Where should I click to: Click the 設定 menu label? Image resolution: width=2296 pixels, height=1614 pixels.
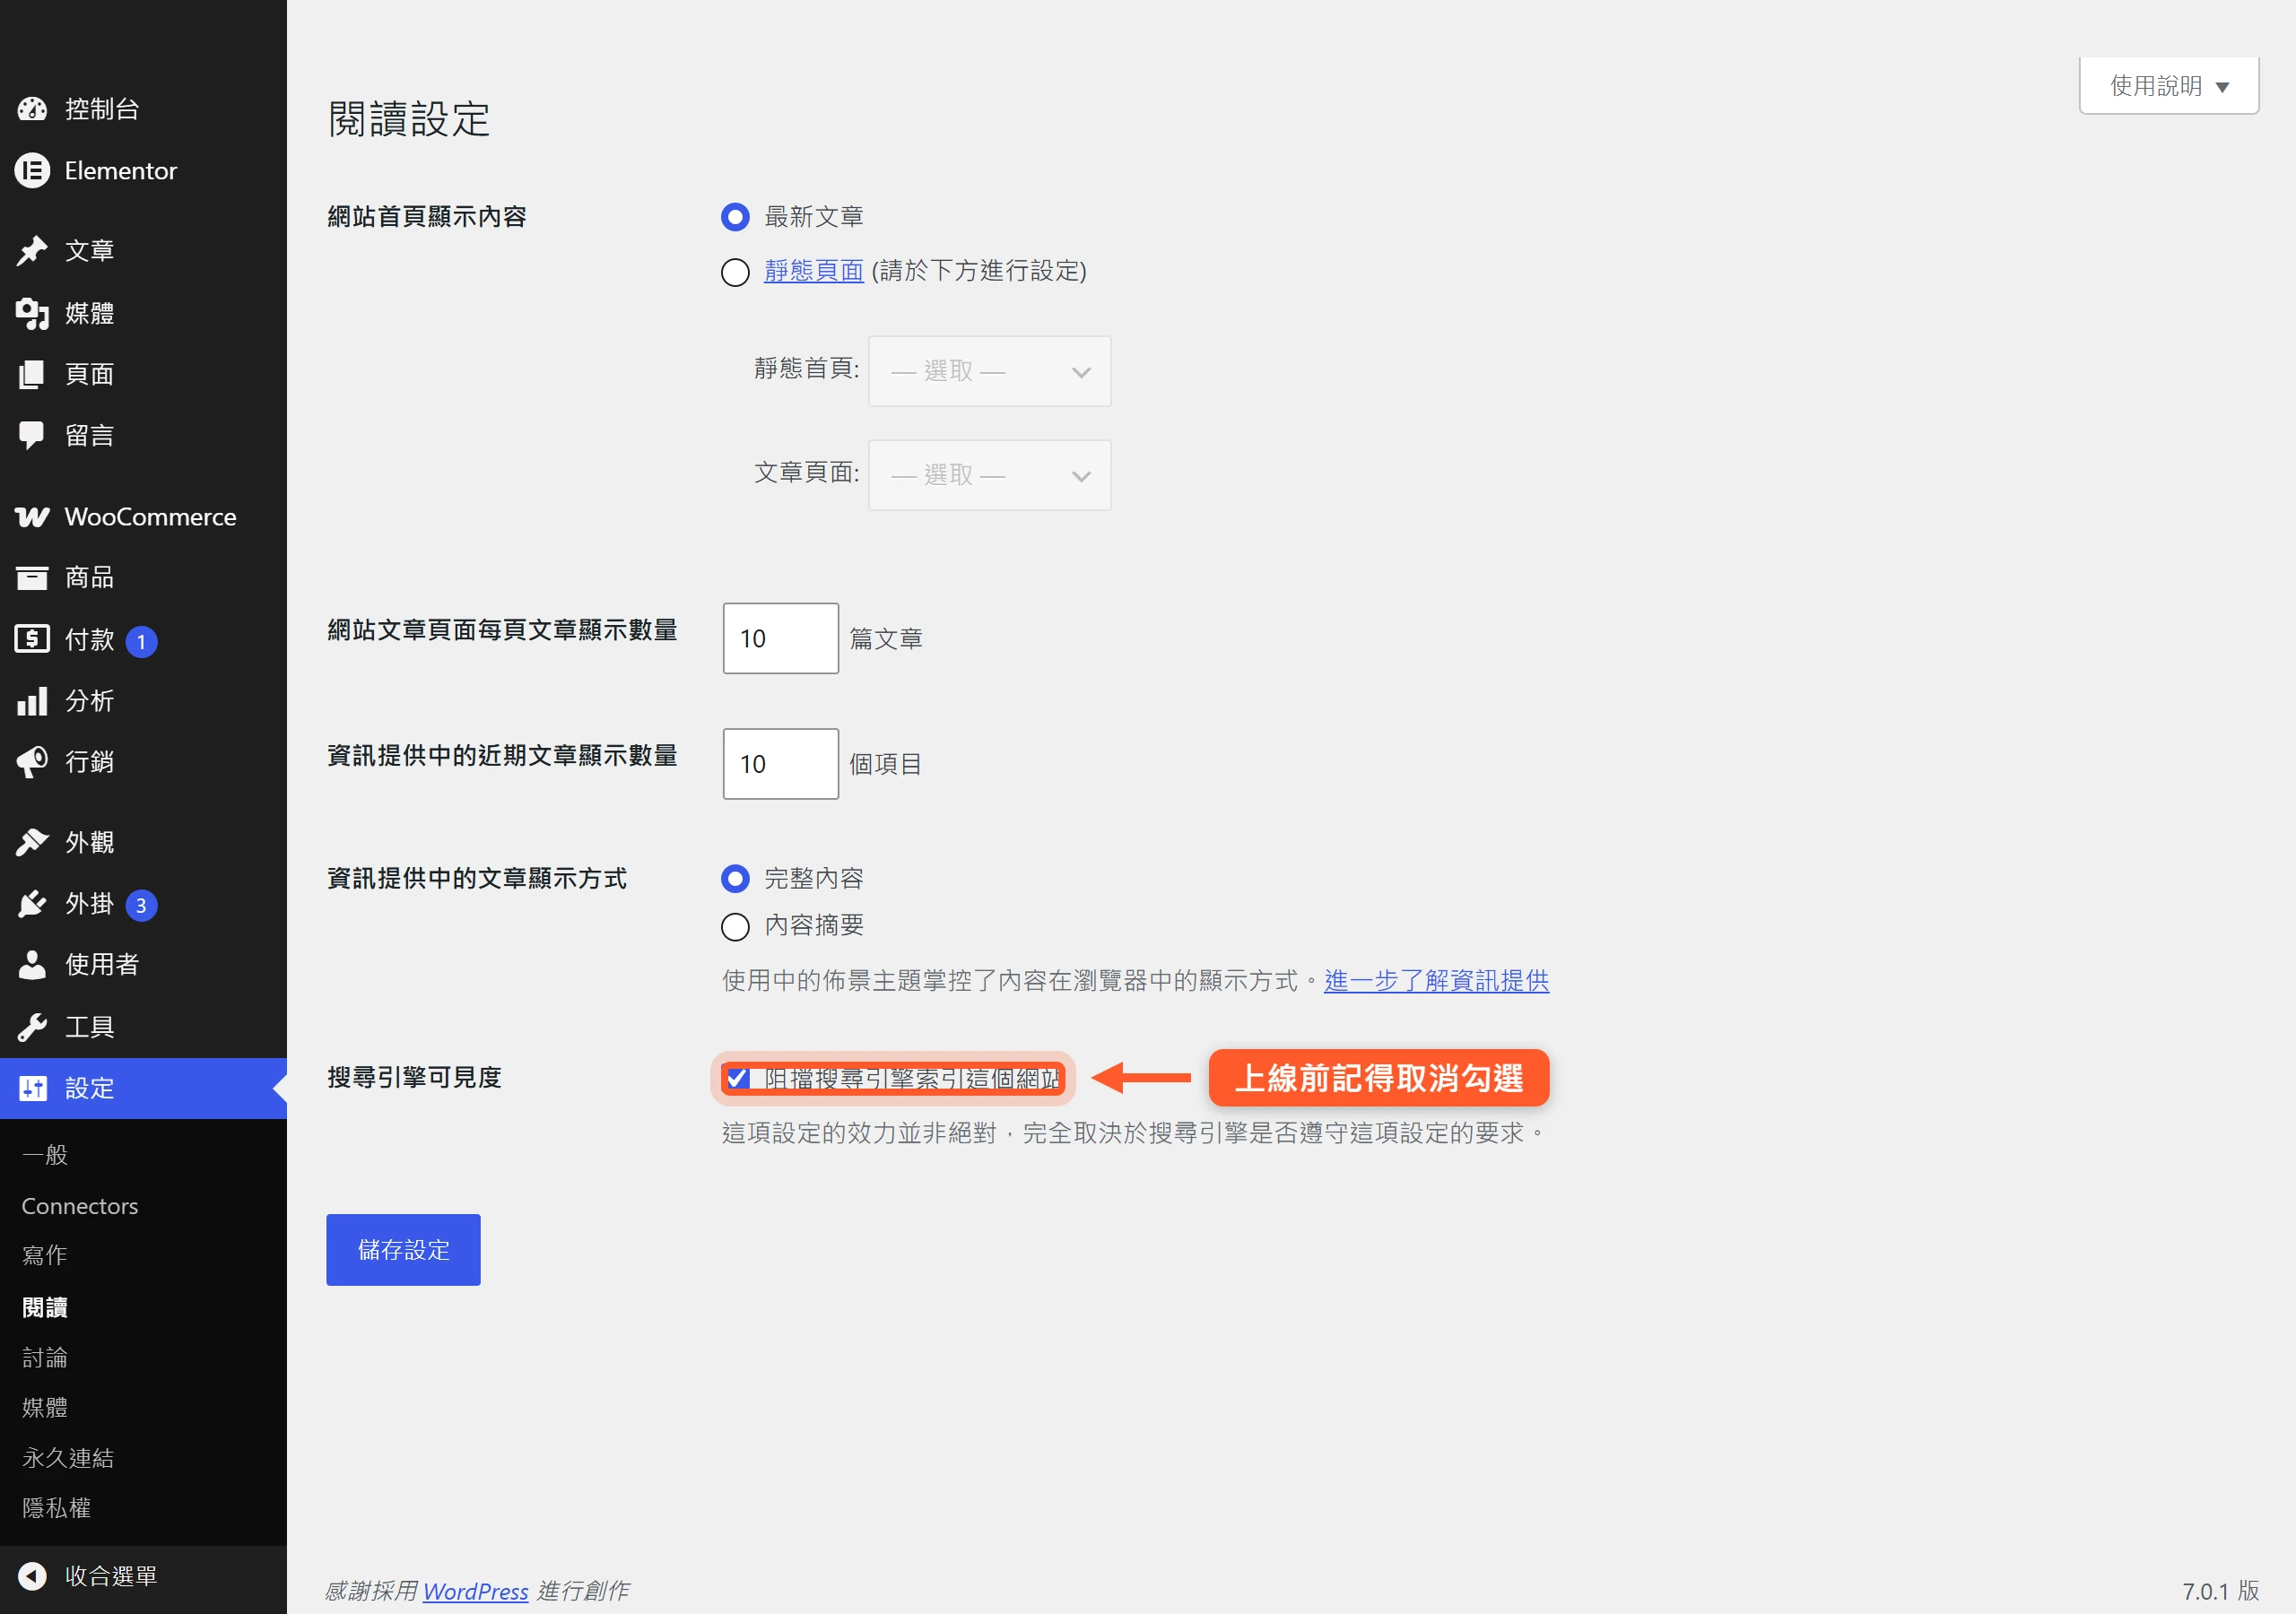pos(89,1088)
